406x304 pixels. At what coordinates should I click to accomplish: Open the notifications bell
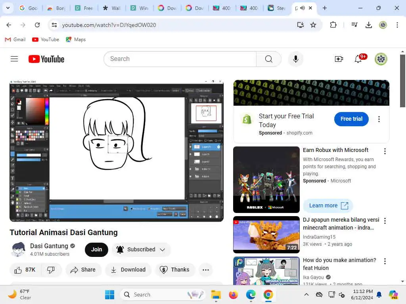[358, 59]
